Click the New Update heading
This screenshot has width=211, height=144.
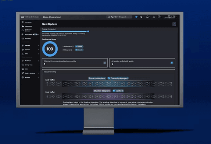pyautogui.click(x=50, y=24)
